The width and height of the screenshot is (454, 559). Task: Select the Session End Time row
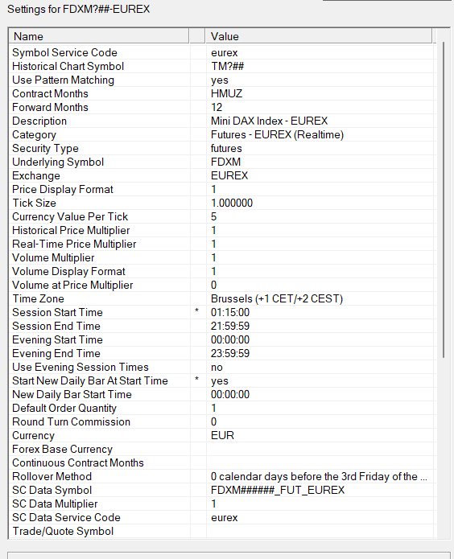[222, 327]
